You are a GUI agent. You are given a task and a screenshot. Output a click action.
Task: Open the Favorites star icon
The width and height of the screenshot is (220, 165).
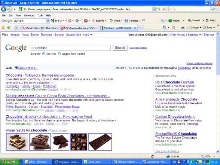pos(3,28)
